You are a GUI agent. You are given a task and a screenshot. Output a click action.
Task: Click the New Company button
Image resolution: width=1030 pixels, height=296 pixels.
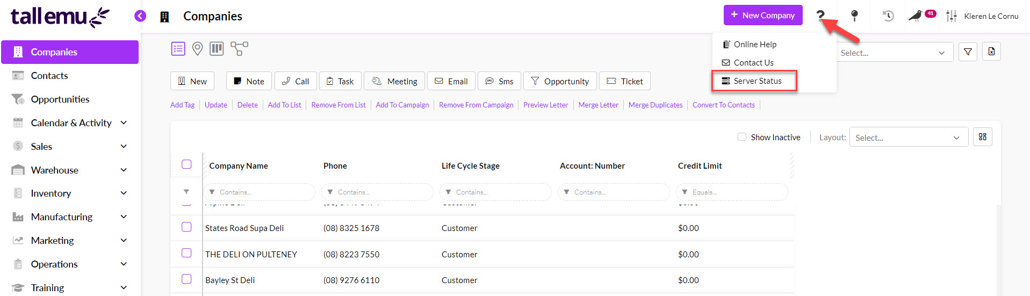click(762, 15)
